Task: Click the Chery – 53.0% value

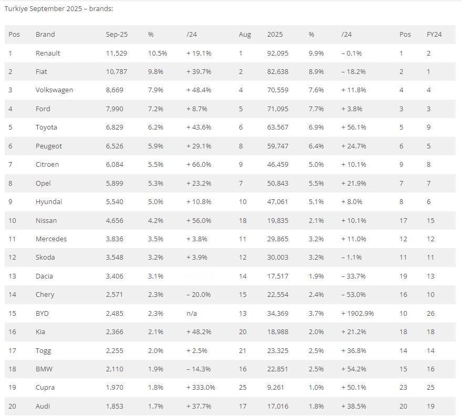Action: tap(353, 295)
